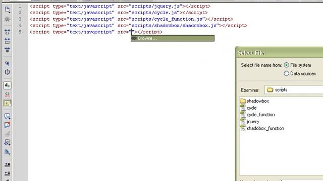Viewport: 323px width, 181px height.
Task: Open the Examinar folder dropdown showing scripts
Action: coord(294,90)
